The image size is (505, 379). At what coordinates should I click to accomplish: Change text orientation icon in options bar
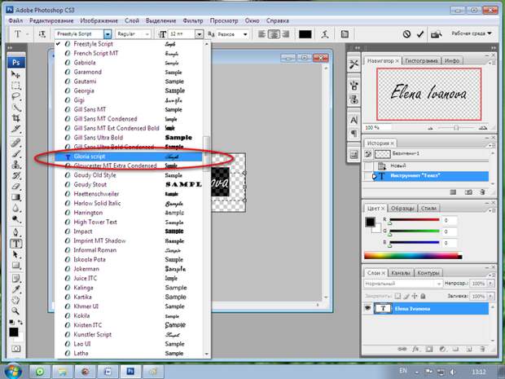click(x=42, y=34)
